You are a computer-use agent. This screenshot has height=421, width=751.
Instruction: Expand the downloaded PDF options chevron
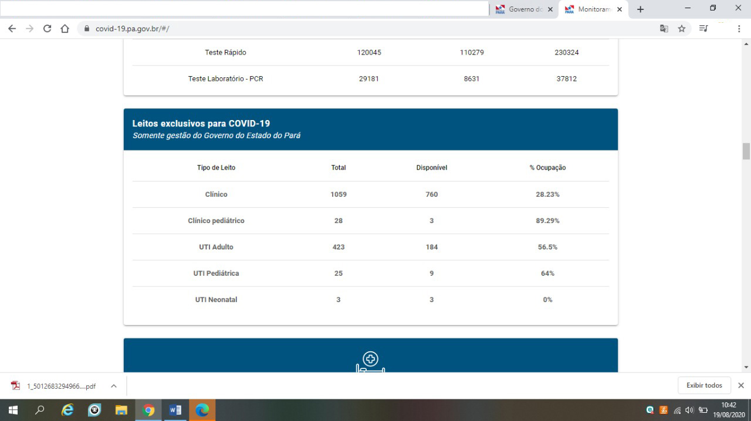[114, 386]
